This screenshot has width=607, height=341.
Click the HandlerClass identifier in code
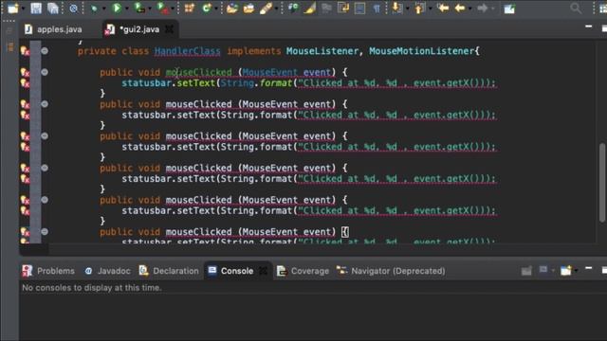188,51
